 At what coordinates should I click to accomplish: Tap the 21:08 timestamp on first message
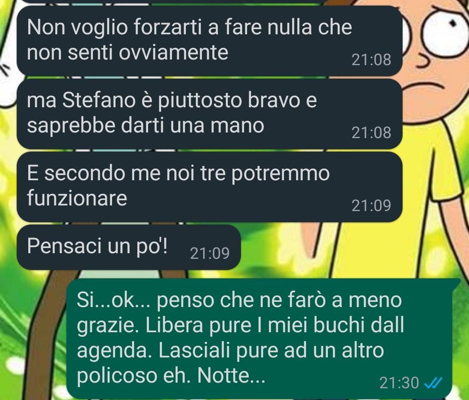[x=371, y=60]
